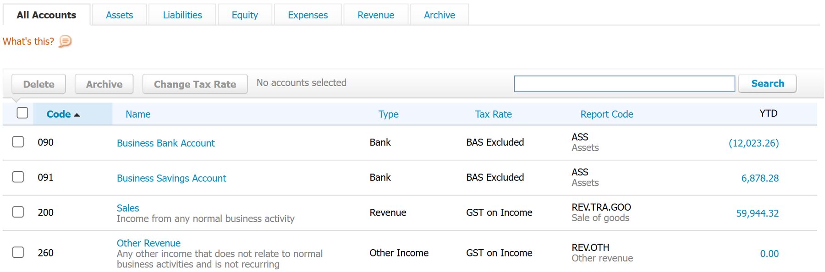Click the 'Other revenue' report label

(x=602, y=258)
